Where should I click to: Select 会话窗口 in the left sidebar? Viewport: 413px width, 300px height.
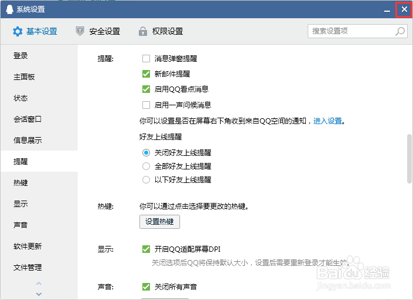(39, 119)
